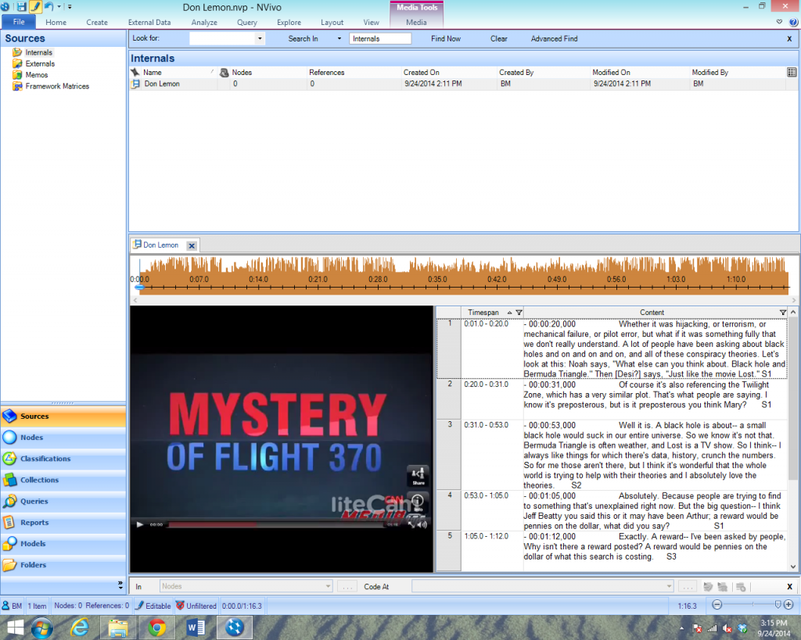The width and height of the screenshot is (801, 640).
Task: Click the NVivo application logo in title bar
Action: pyautogui.click(x=5, y=7)
